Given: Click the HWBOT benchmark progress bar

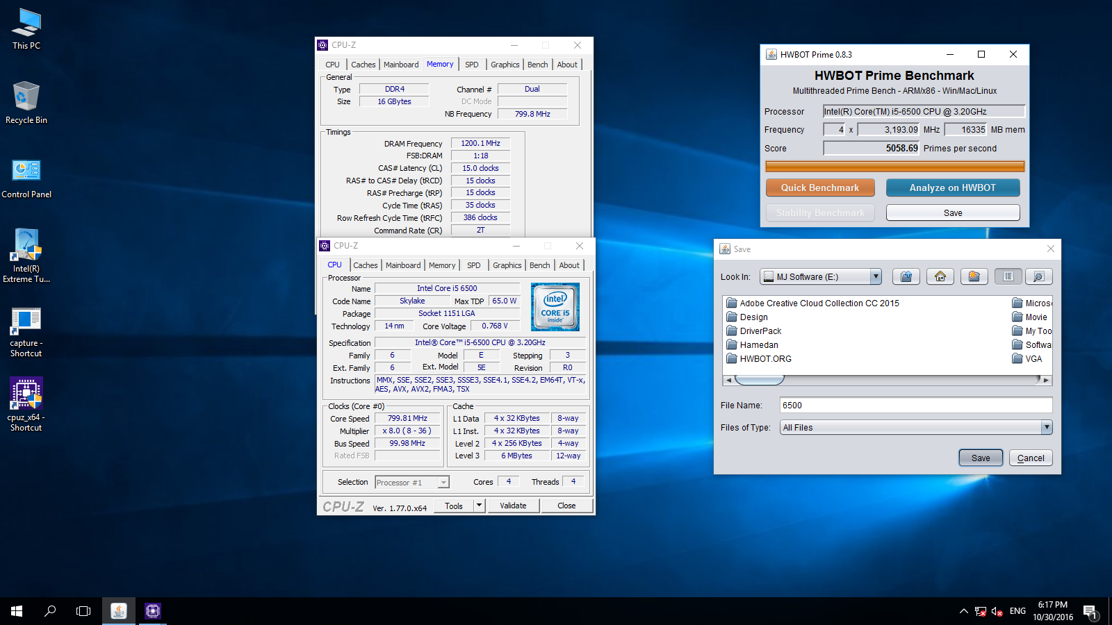Looking at the screenshot, I should coord(895,166).
